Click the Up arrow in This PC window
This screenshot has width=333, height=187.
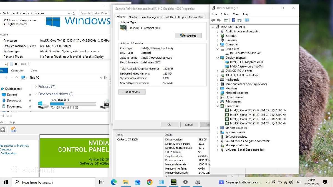click(17, 78)
